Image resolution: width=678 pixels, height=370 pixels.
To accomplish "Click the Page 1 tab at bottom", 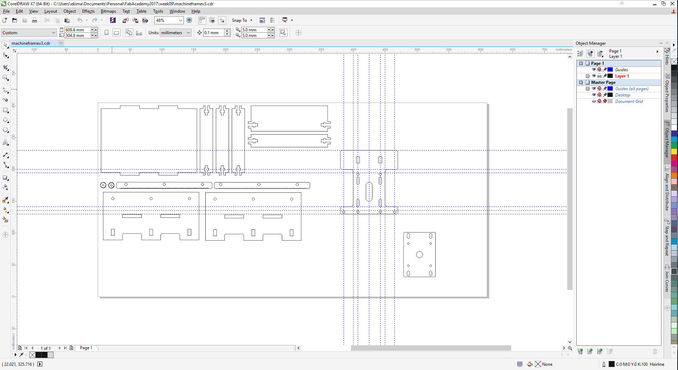I will (x=86, y=348).
